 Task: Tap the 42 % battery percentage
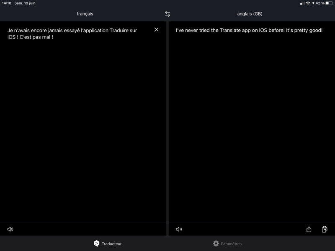point(320,3)
